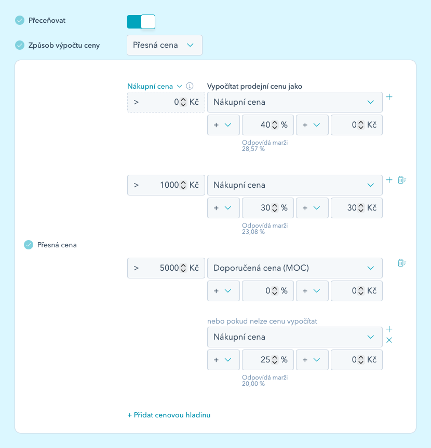Click the 'Odpovídá marži 28,57 %' text
The height and width of the screenshot is (448, 431).
(265, 145)
